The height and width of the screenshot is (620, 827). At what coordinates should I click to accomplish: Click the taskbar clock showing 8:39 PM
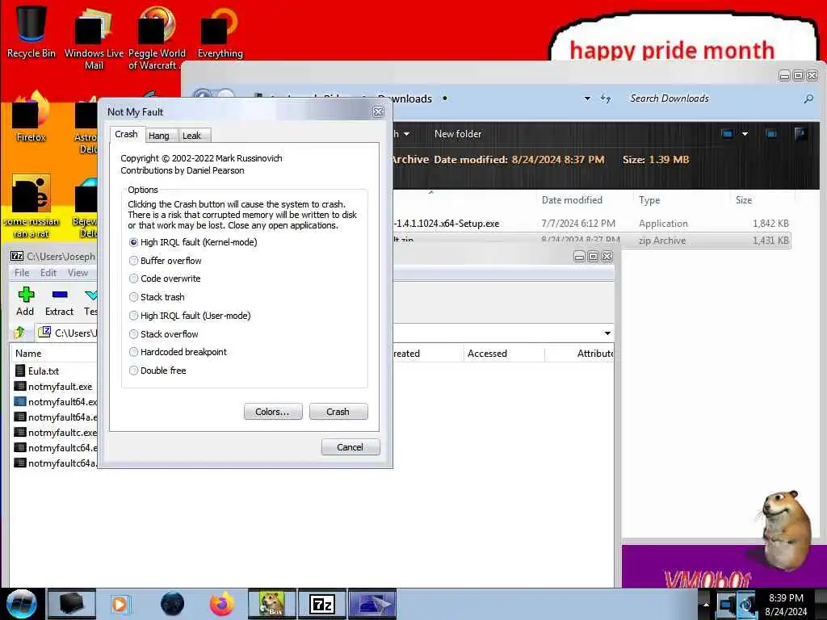click(786, 605)
